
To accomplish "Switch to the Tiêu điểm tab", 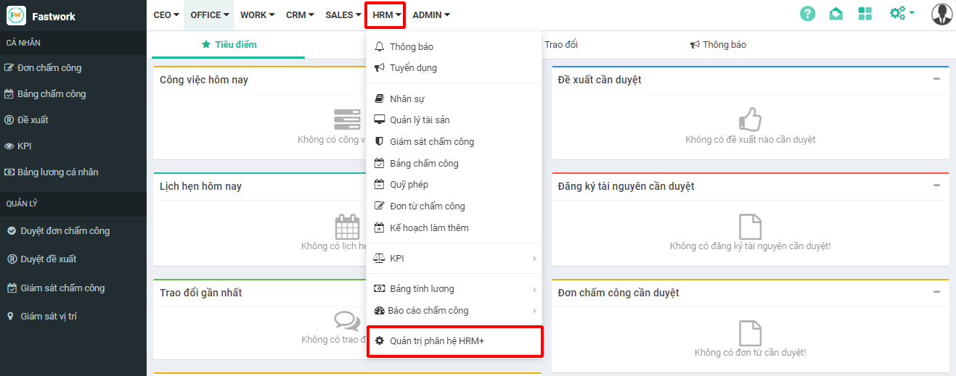I will (229, 45).
